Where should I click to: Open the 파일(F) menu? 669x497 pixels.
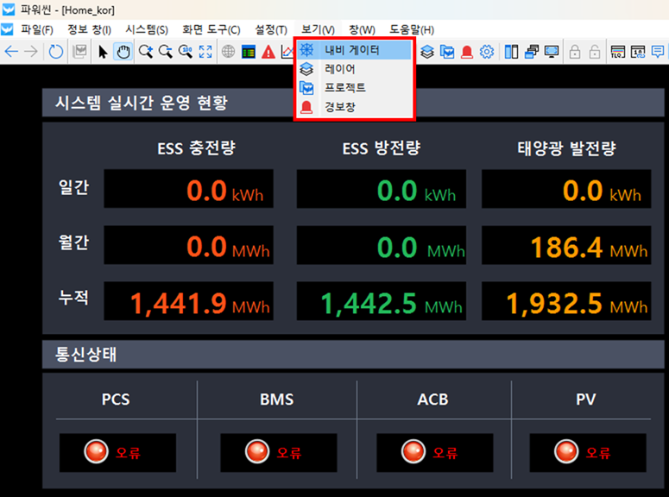[x=36, y=29]
